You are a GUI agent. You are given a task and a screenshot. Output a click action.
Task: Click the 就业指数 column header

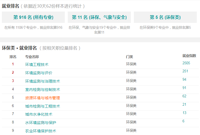[x=189, y=56]
